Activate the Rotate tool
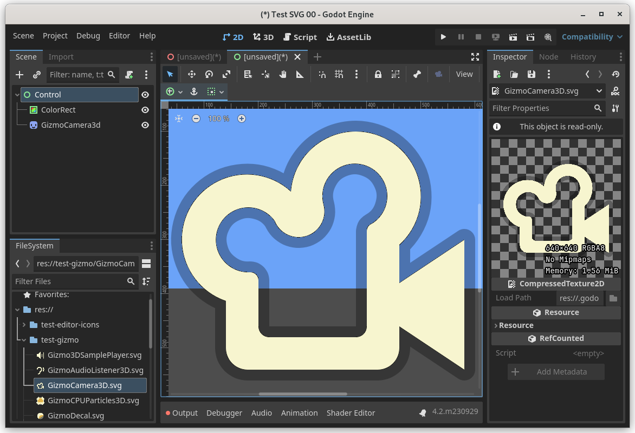Image resolution: width=635 pixels, height=433 pixels. click(209, 74)
